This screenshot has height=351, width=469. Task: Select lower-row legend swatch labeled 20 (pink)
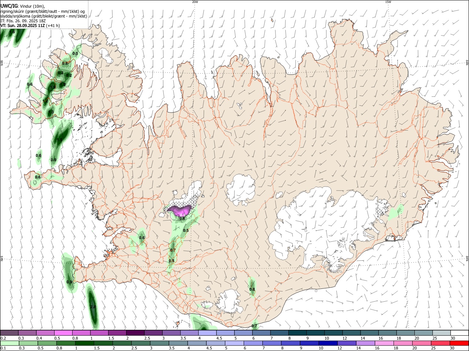click(x=421, y=343)
